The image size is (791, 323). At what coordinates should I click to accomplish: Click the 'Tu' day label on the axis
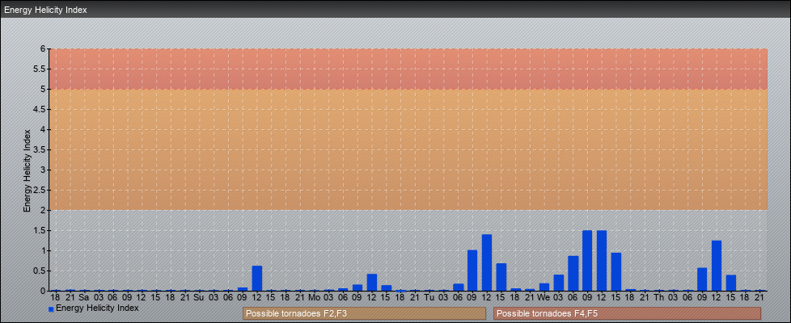click(429, 297)
